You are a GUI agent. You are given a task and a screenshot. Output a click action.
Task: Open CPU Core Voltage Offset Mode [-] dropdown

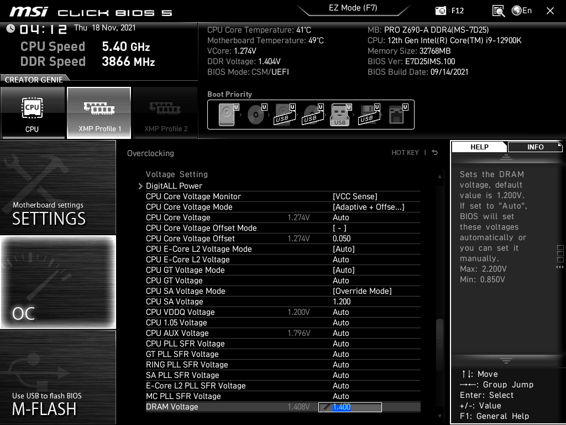(x=339, y=227)
